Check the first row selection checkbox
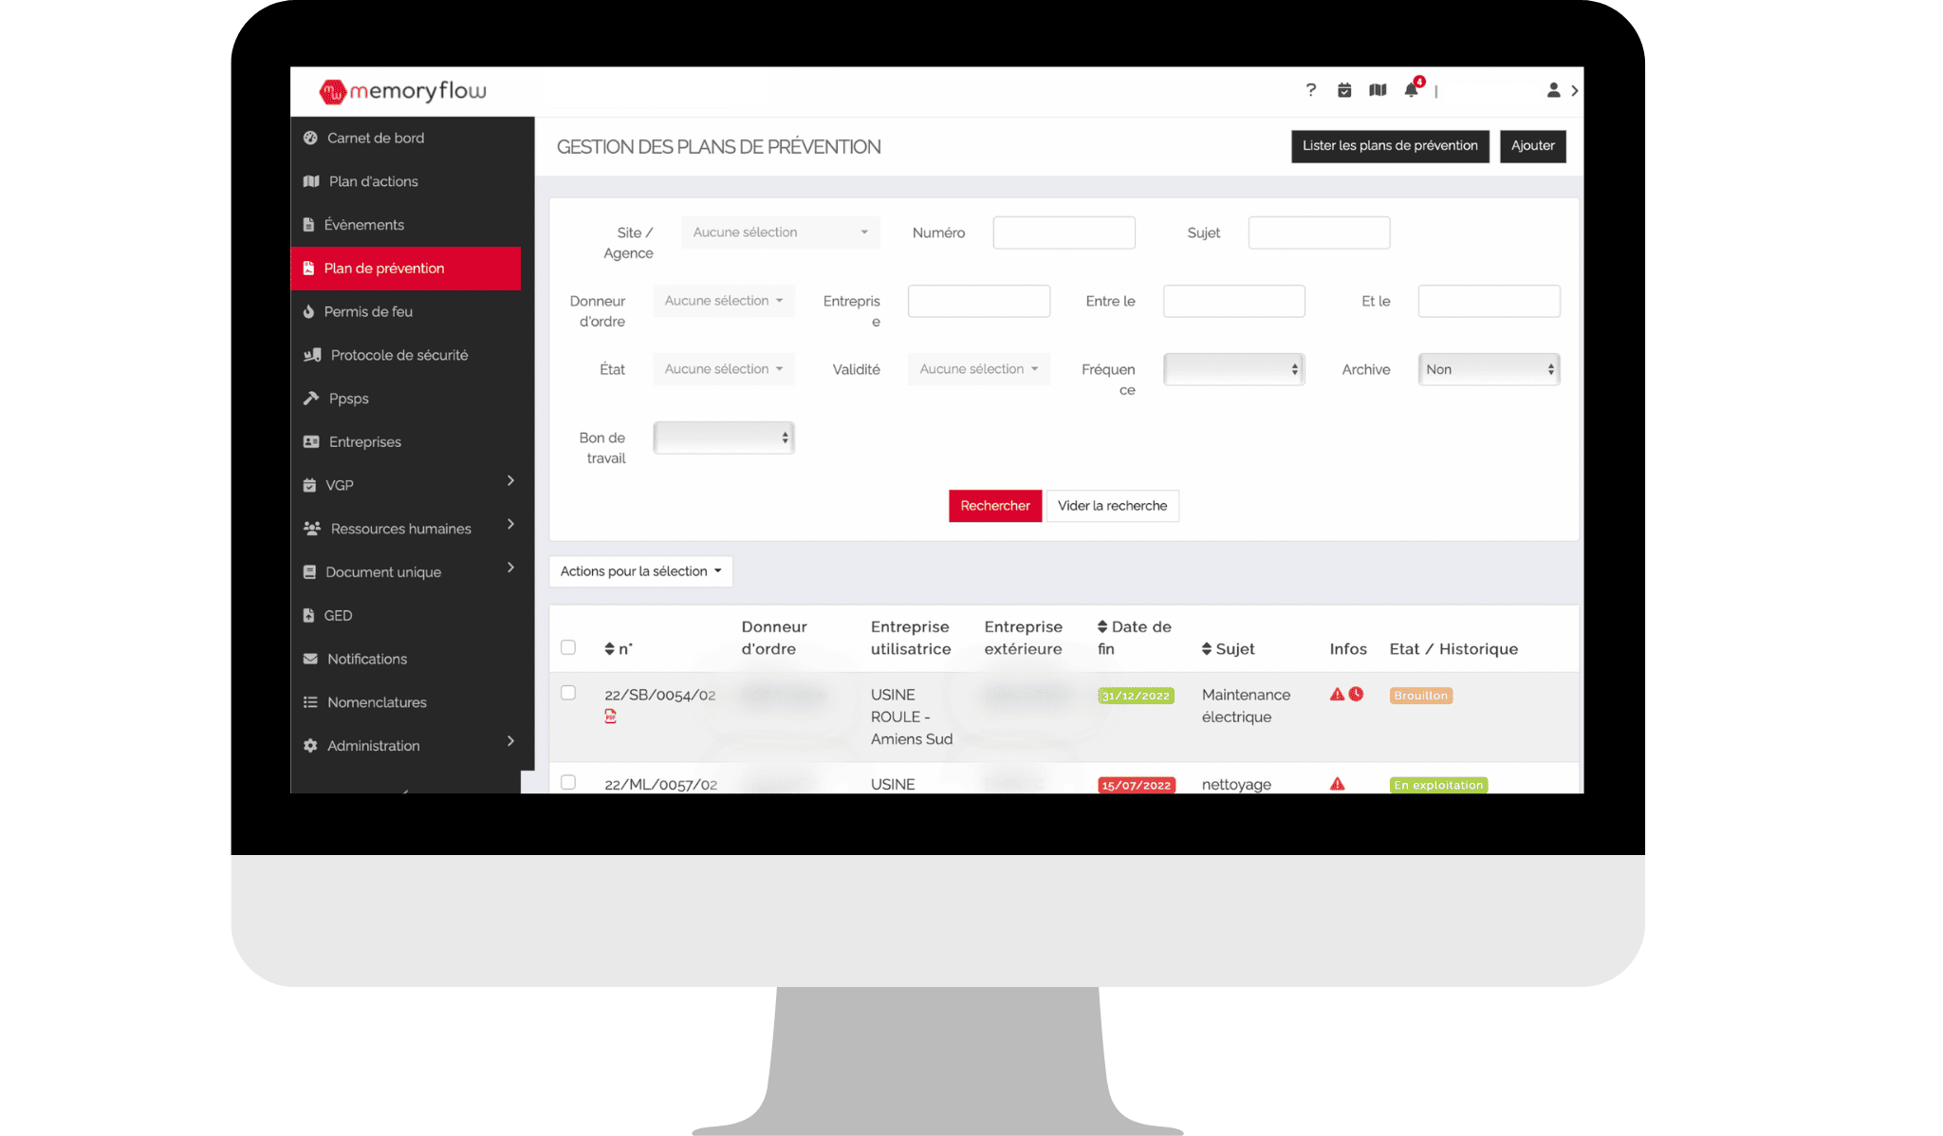1943x1136 pixels. [x=567, y=693]
